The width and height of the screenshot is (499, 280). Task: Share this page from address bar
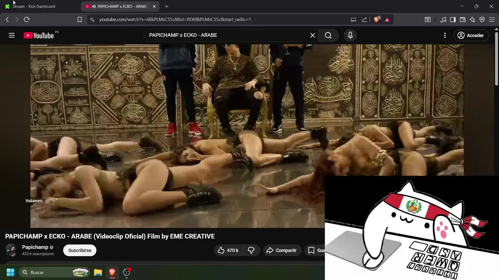(365, 19)
